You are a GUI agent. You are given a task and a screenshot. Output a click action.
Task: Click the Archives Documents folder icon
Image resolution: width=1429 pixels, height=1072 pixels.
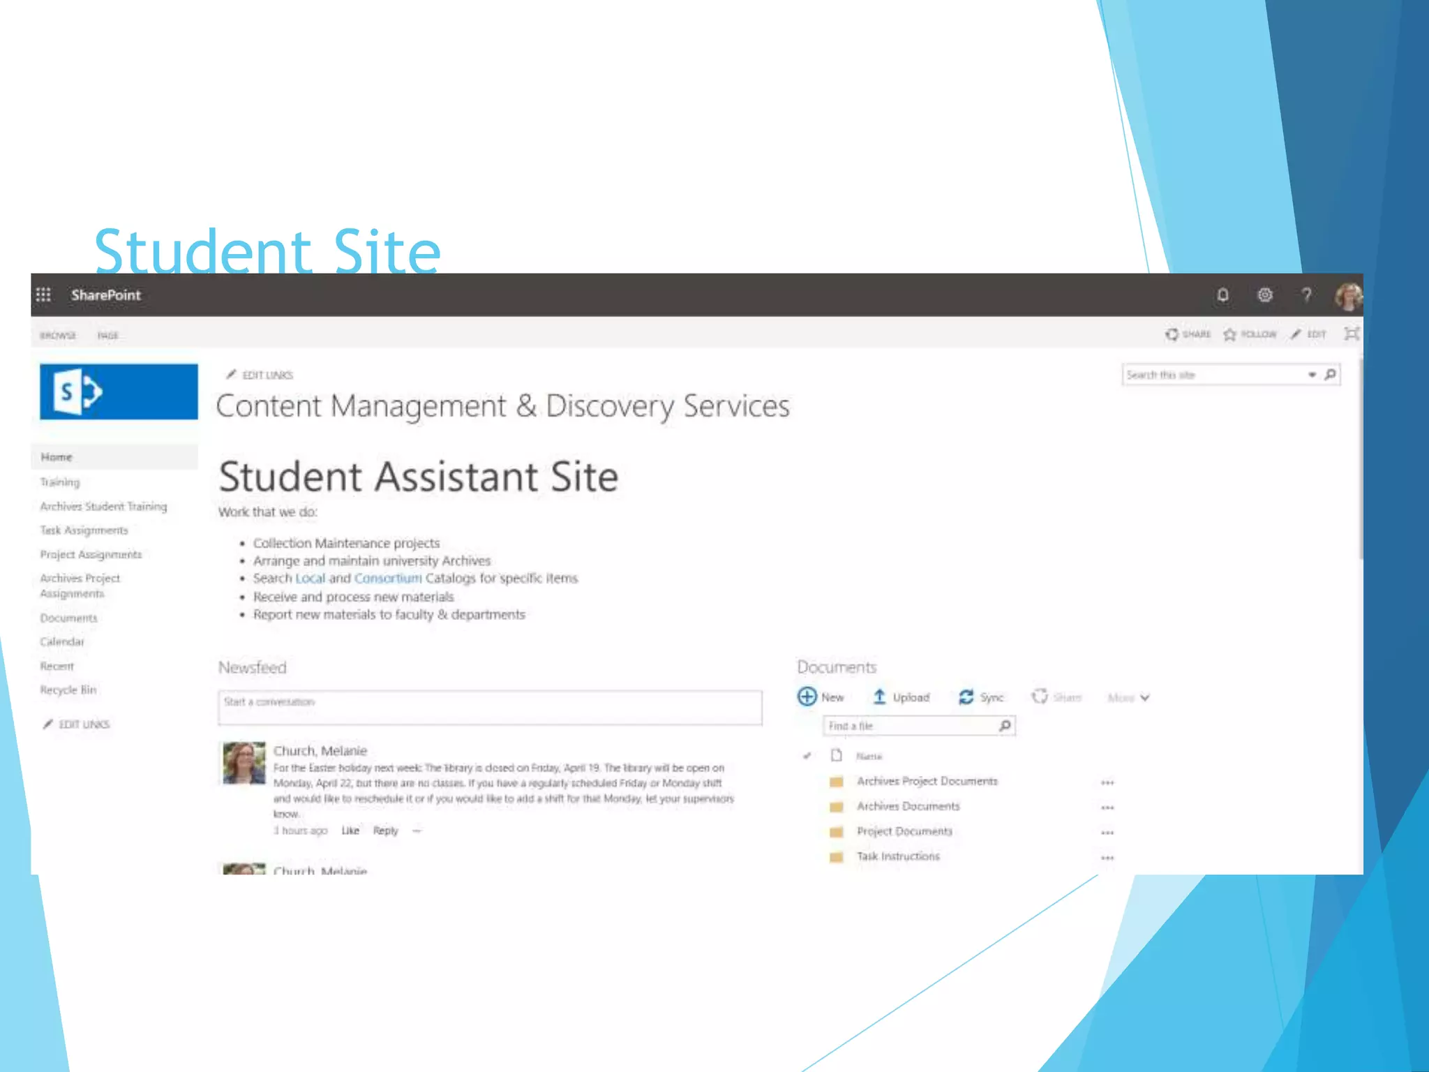pyautogui.click(x=837, y=807)
